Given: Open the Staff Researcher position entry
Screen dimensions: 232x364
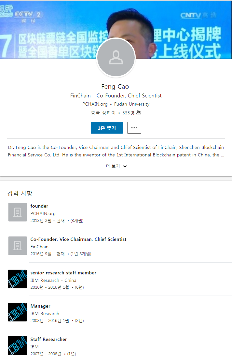Looking at the screenshot, I should pos(49,339).
